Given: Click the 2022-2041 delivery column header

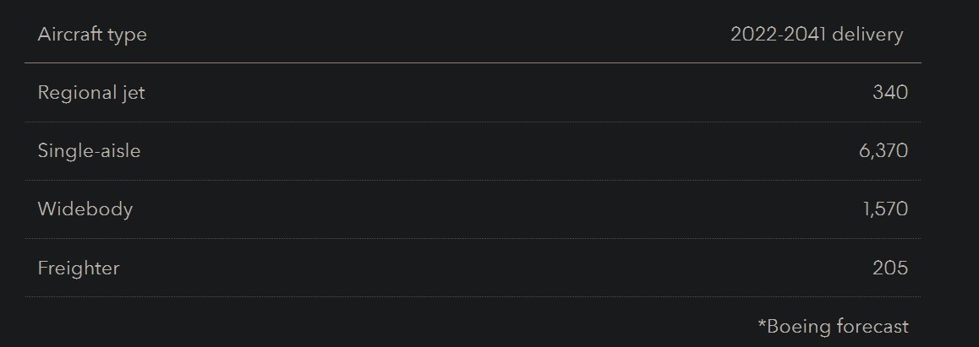Looking at the screenshot, I should pyautogui.click(x=816, y=35).
